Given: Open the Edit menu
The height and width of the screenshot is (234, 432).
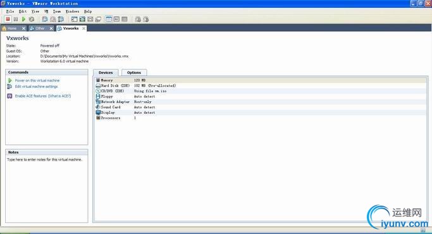Looking at the screenshot, I should point(23,11).
